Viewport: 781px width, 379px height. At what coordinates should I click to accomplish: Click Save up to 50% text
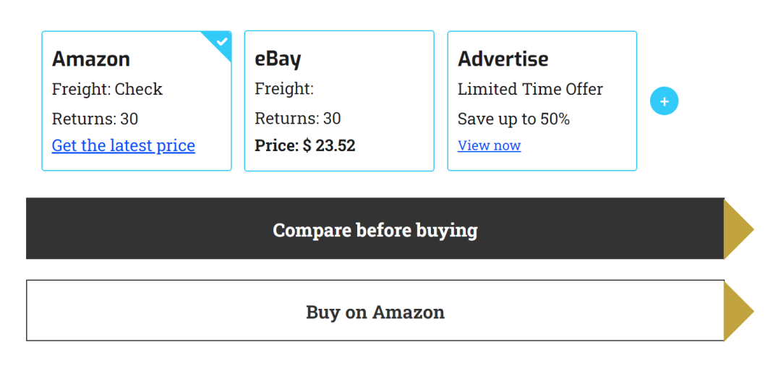pyautogui.click(x=513, y=119)
